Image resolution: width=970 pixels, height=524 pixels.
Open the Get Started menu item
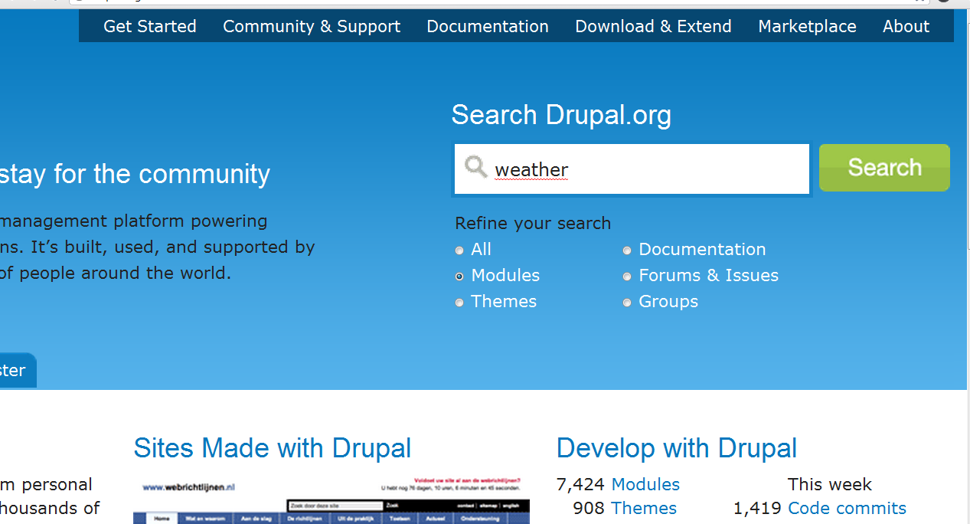[x=150, y=27]
